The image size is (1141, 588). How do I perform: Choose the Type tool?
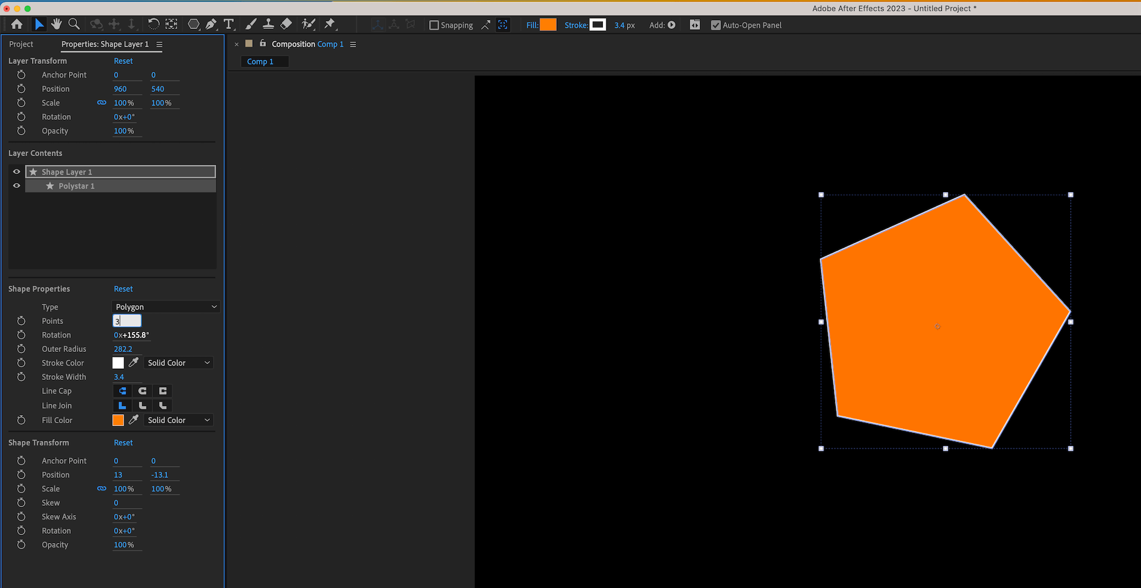click(229, 24)
